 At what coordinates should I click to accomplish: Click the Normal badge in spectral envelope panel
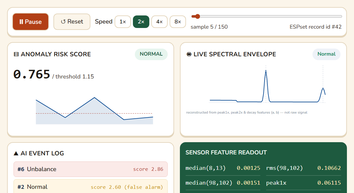[326, 54]
